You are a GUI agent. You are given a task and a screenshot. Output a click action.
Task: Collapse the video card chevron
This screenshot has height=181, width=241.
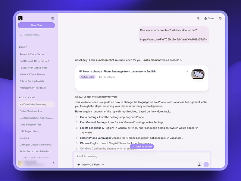click(187, 71)
